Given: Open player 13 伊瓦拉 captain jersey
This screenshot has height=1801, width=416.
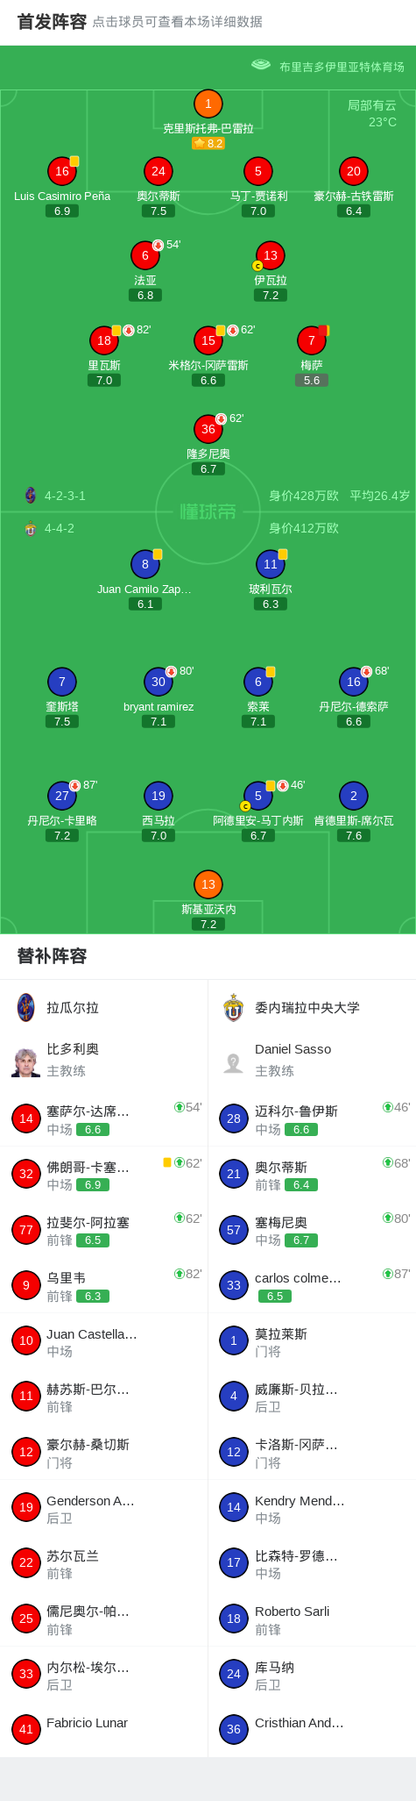Looking at the screenshot, I should pos(271,255).
